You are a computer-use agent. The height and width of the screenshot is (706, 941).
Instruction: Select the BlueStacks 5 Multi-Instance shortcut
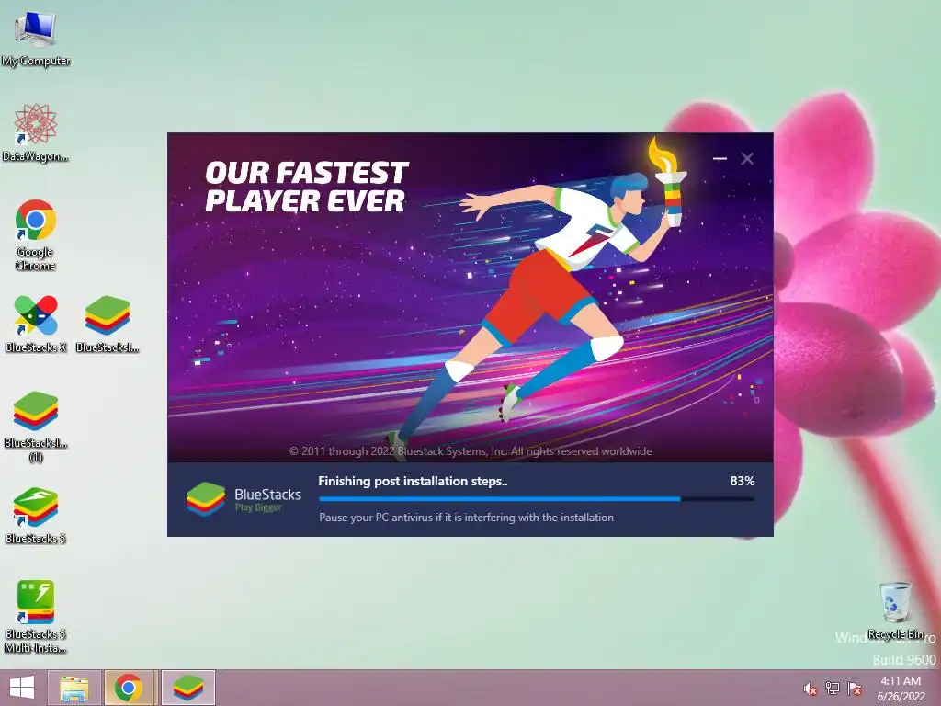(36, 617)
